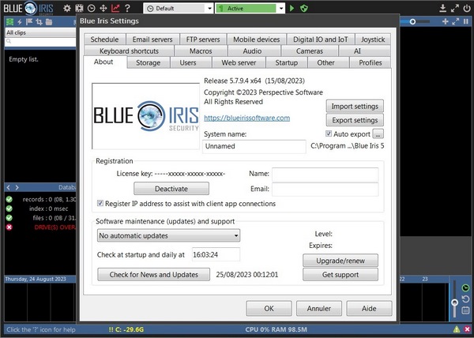This screenshot has width=474, height=338.
Task: Click the green shield icon
Action: (304, 8)
